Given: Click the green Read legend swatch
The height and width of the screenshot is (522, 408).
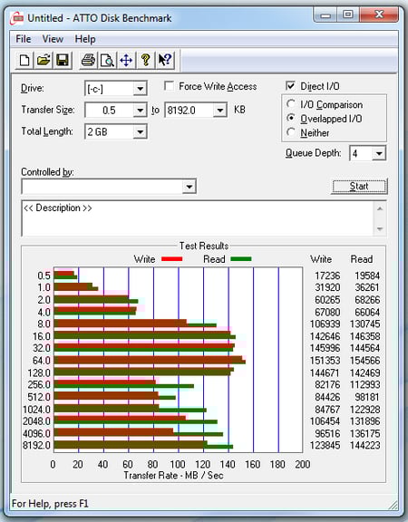Looking at the screenshot, I should click(x=241, y=258).
